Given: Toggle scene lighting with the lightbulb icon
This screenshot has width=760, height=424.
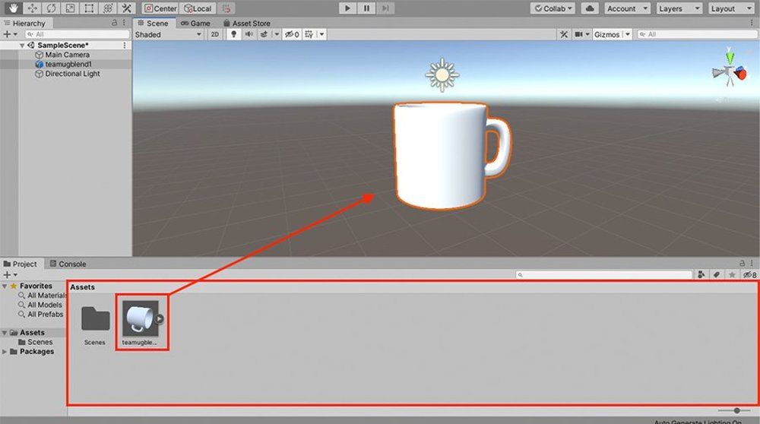Looking at the screenshot, I should (233, 34).
